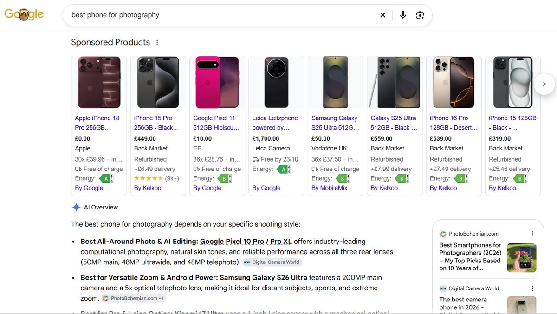This screenshot has height=314, width=557.
Task: Click the star rating on iPhone 15 Pro
Action: [x=148, y=178]
